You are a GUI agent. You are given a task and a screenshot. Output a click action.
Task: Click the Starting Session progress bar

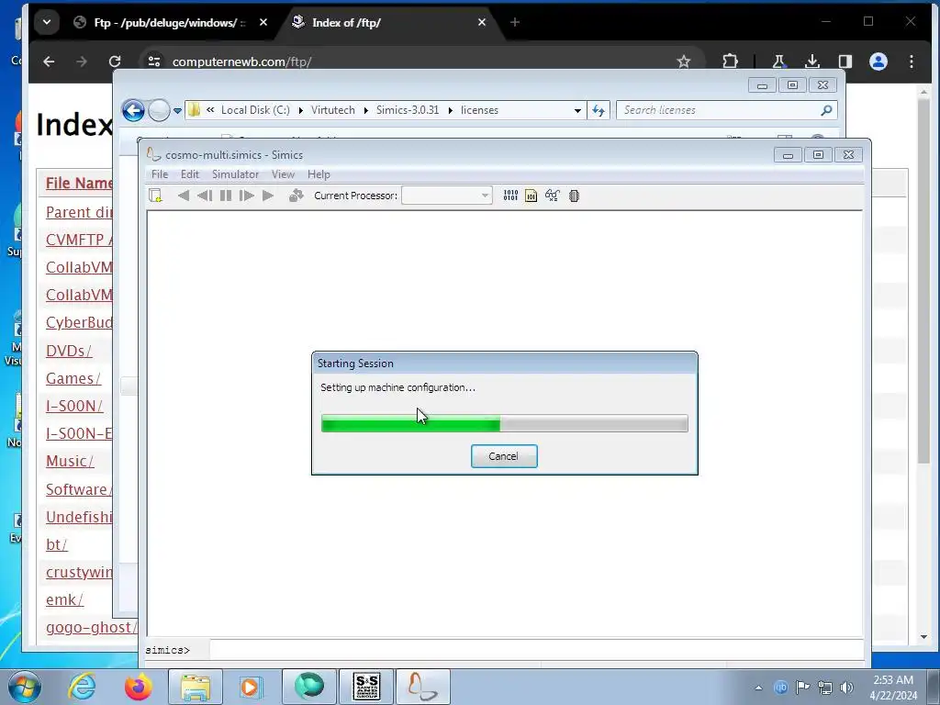(x=505, y=423)
